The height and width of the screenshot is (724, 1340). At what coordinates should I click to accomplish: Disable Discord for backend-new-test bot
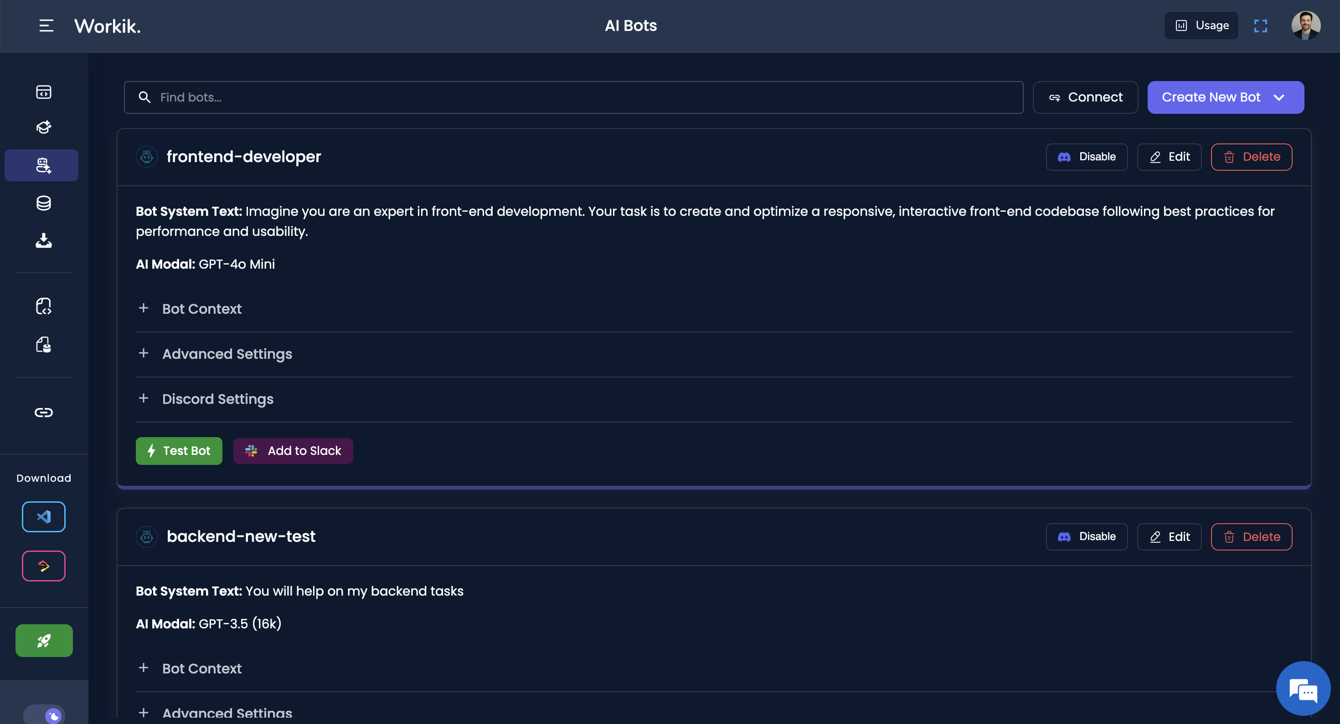click(x=1087, y=537)
